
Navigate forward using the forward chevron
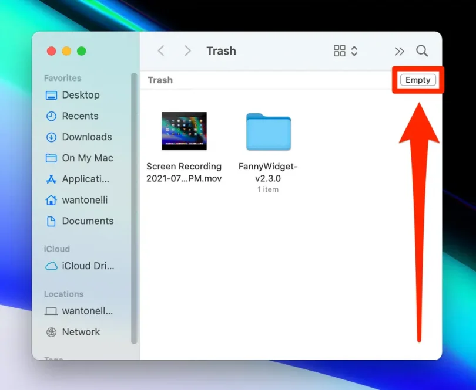(187, 51)
